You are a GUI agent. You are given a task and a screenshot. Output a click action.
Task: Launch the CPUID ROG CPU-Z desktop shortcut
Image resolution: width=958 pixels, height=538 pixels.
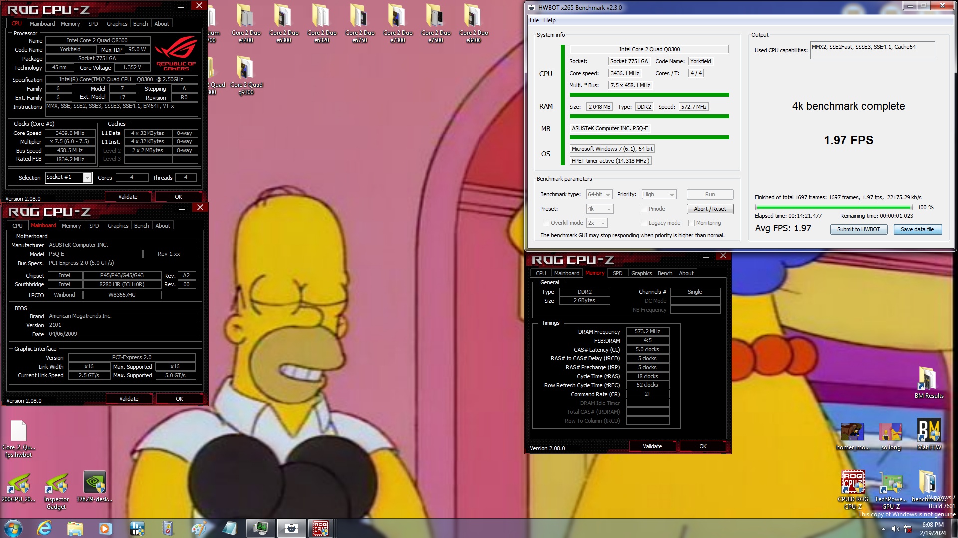coord(853,490)
